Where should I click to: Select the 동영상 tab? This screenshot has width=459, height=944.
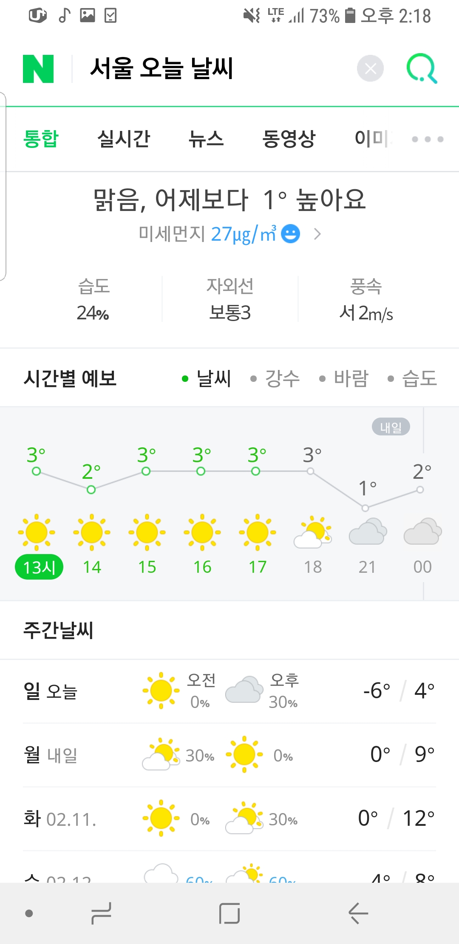(x=289, y=139)
